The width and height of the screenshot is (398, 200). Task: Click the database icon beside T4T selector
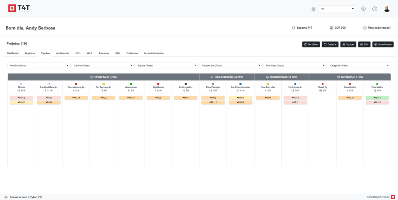click(x=314, y=9)
